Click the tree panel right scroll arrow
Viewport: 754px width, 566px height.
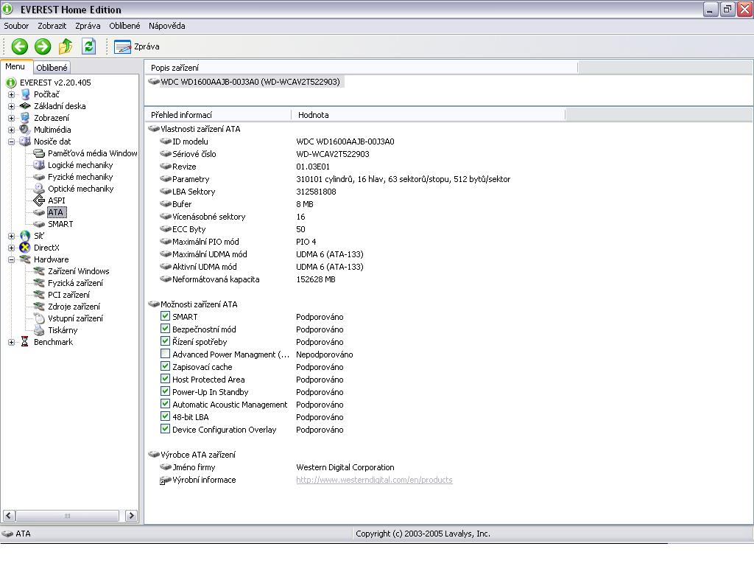click(x=132, y=516)
